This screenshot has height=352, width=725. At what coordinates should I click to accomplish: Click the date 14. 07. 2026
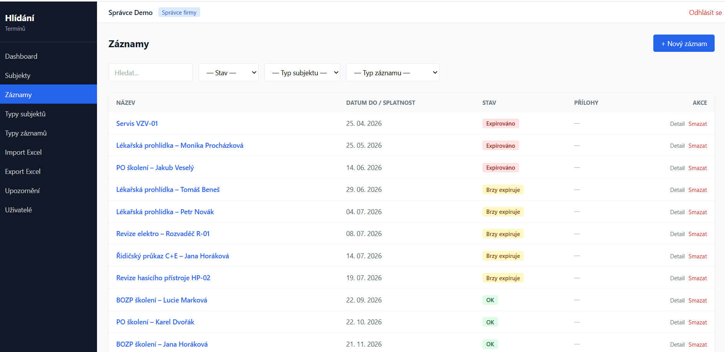[364, 256]
